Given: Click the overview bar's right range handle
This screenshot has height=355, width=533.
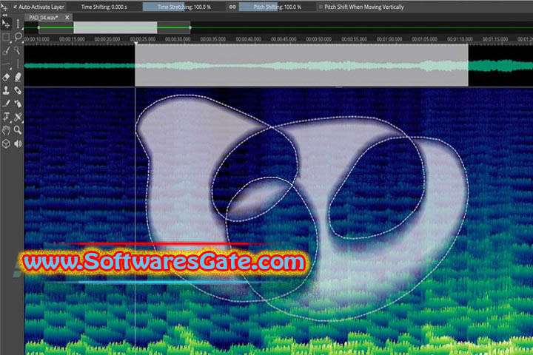Looking at the screenshot, I should coord(190,27).
